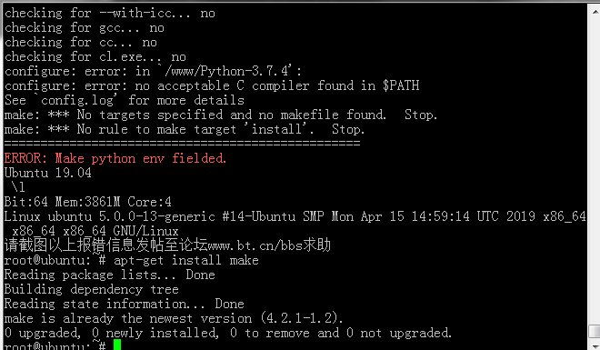Click the make version '(4.2.1-1.2)' text
Screen dimensions: 600x350
pos(302,318)
